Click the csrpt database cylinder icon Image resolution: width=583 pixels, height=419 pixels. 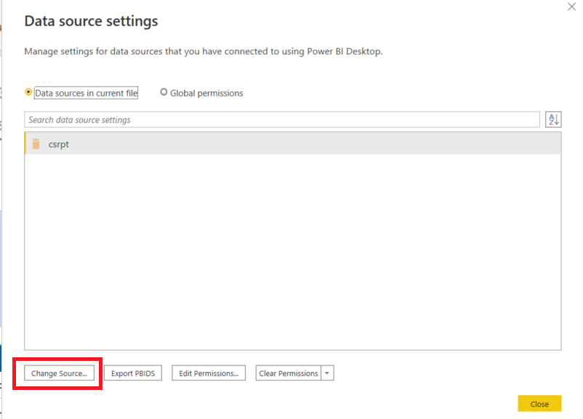pyautogui.click(x=36, y=144)
